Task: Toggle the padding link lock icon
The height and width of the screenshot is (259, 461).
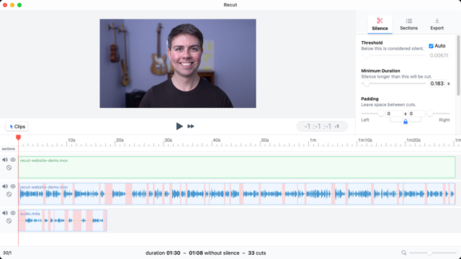Action: coord(406,122)
